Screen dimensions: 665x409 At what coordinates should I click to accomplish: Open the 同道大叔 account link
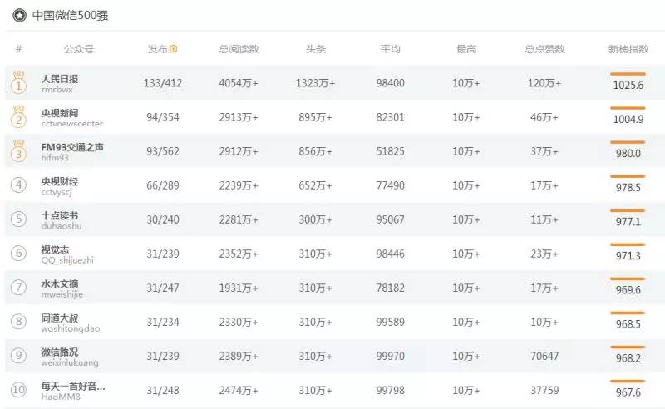tap(59, 318)
